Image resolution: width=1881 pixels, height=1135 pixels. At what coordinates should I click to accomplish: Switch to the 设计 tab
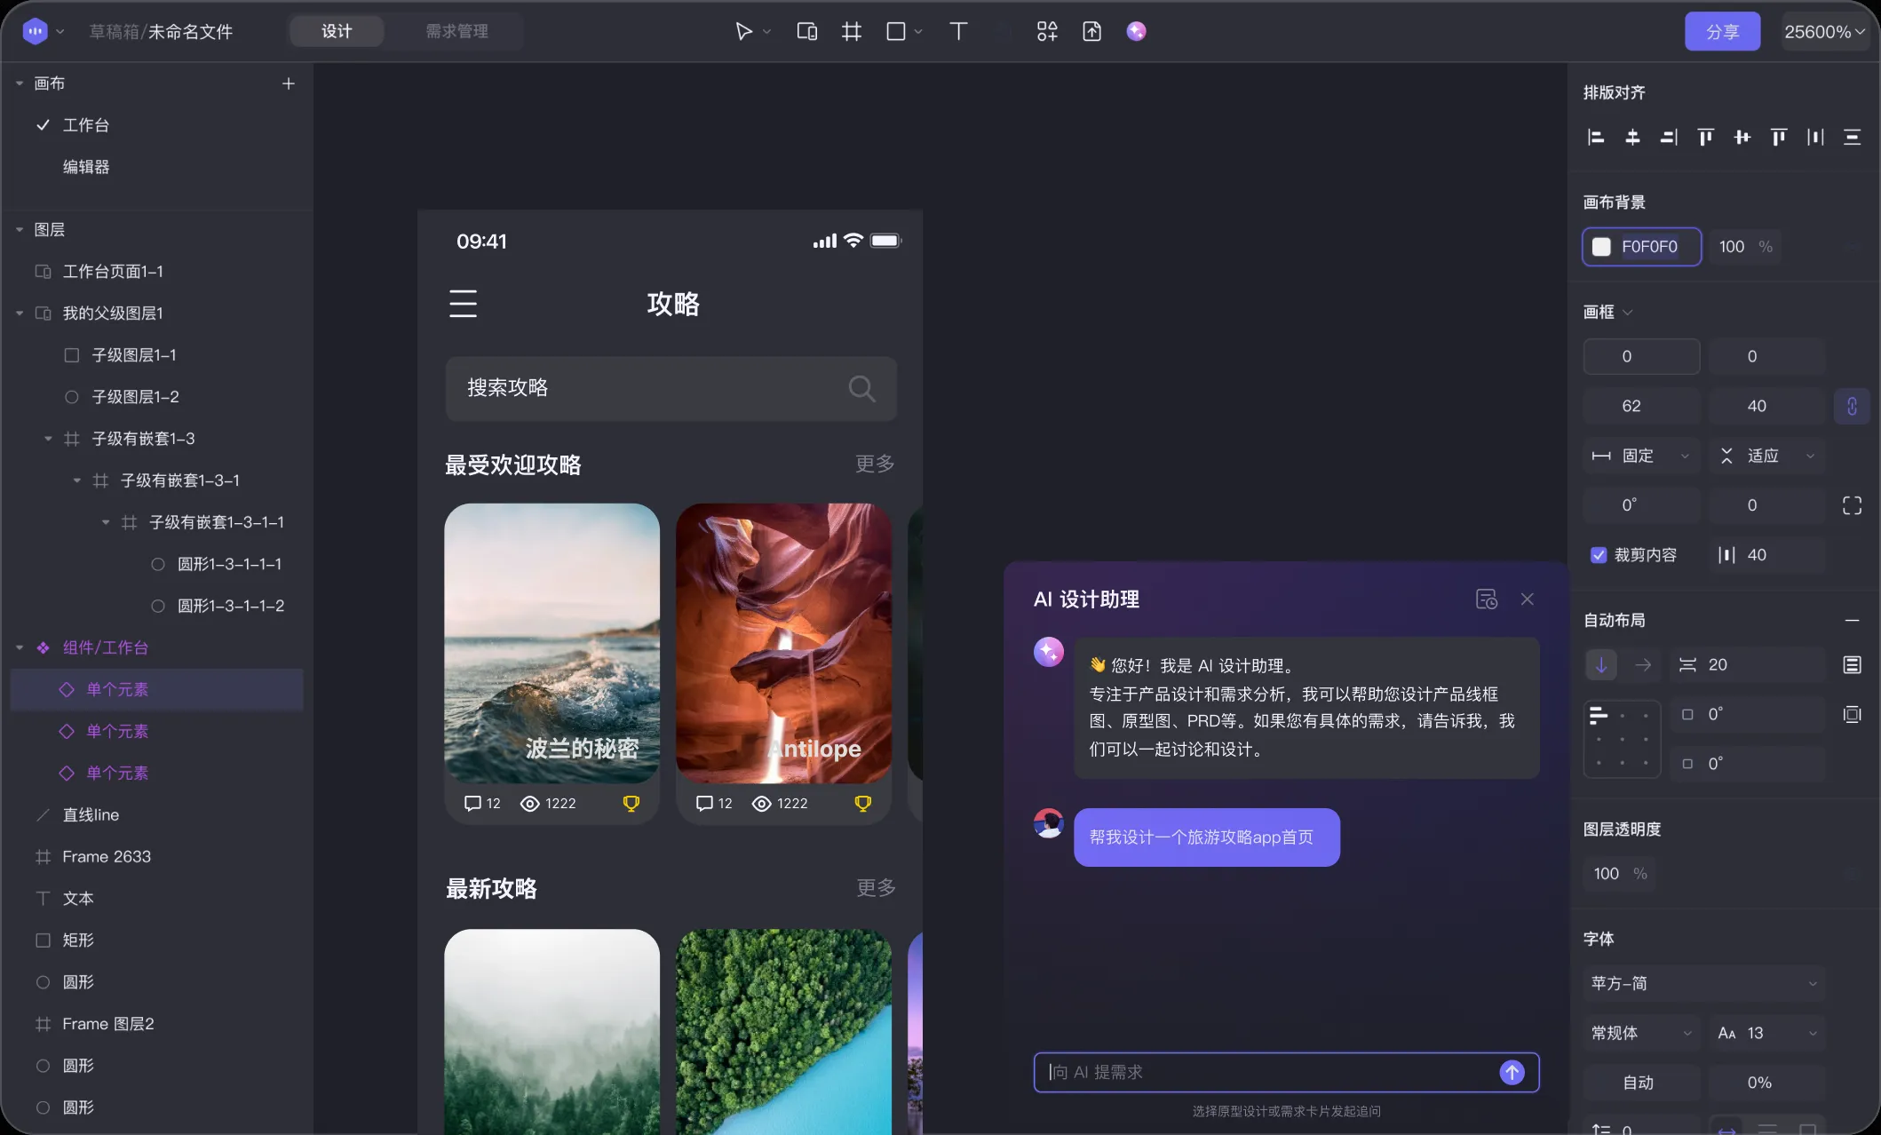tap(336, 31)
